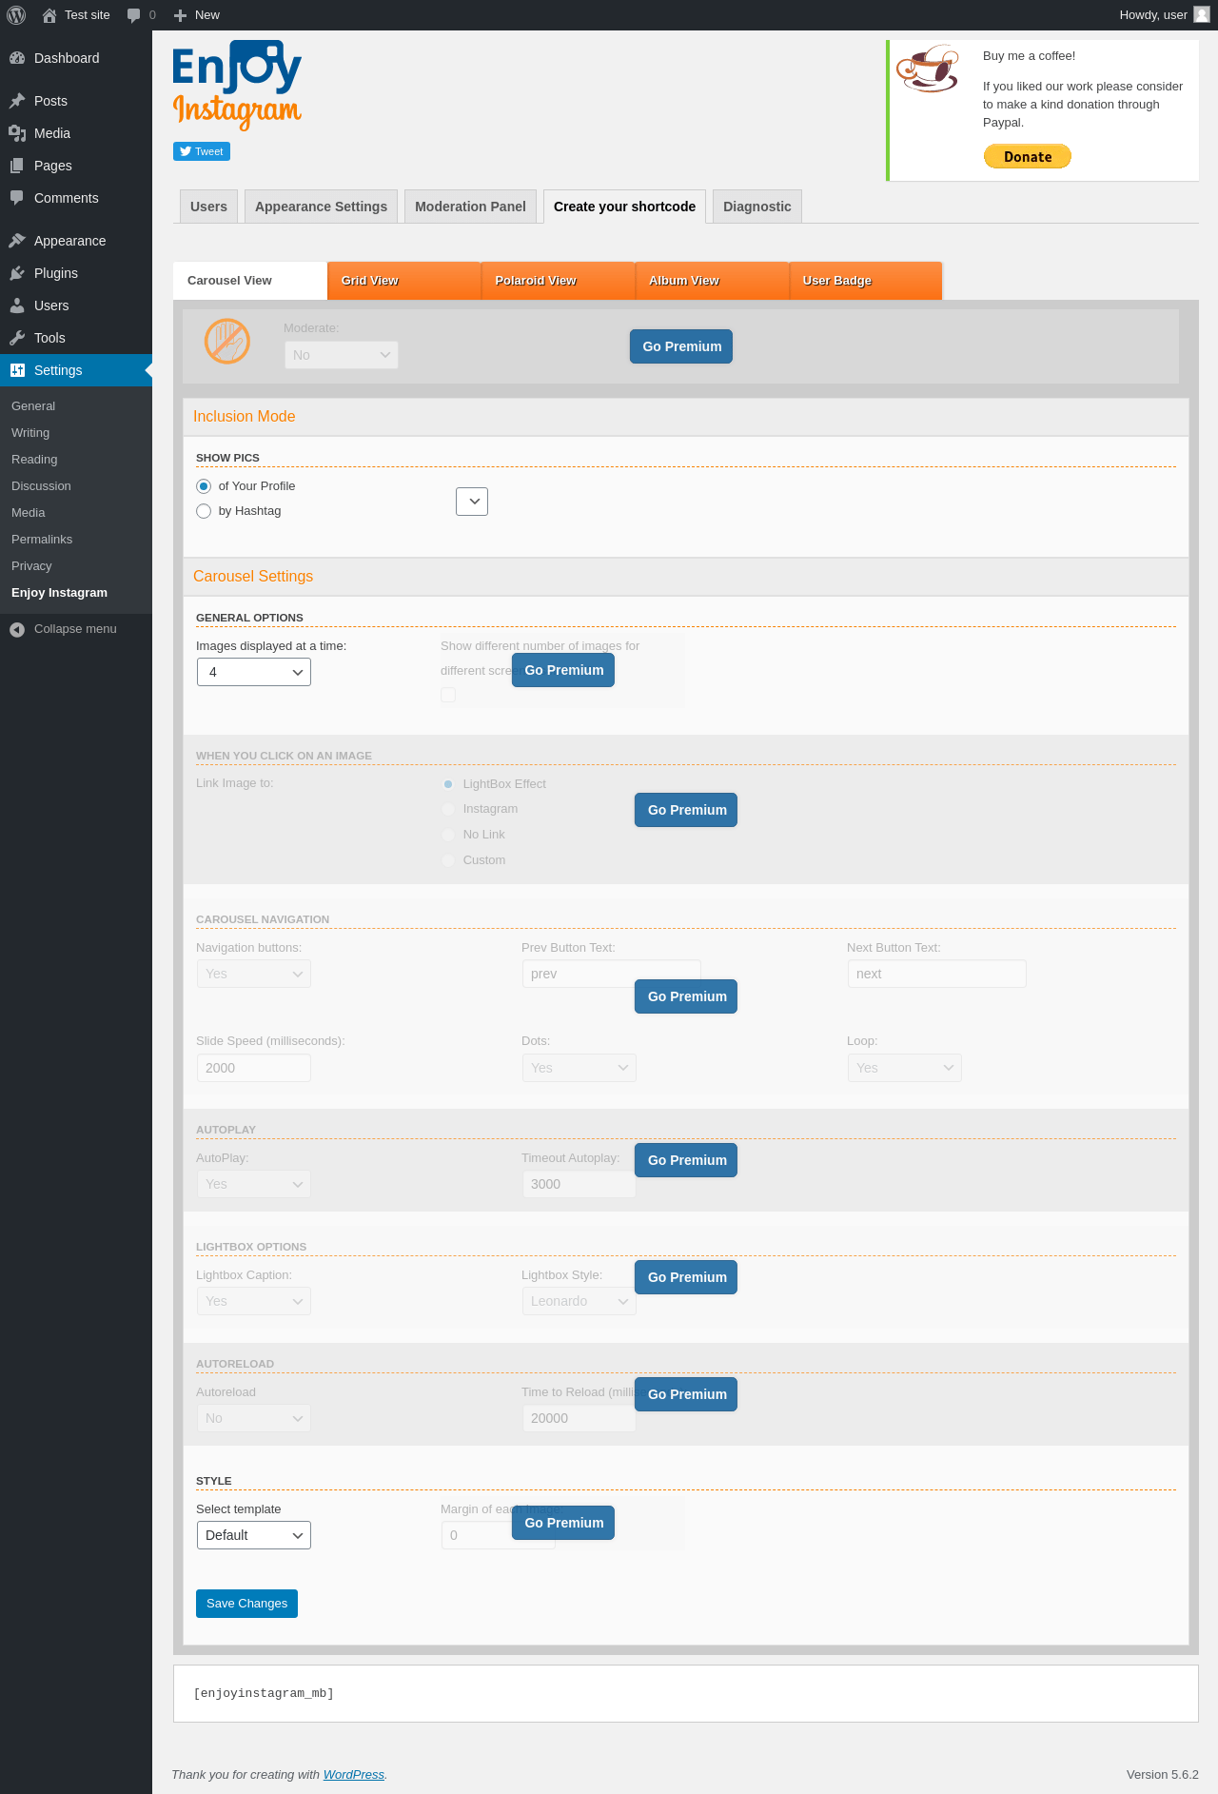Click the Media sidebar icon
Screen dimensions: 1218x1794
[x=17, y=133]
